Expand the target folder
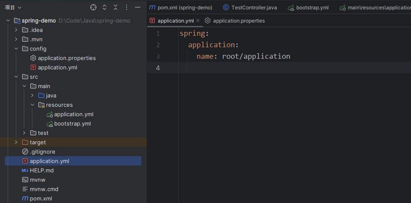 coord(16,142)
